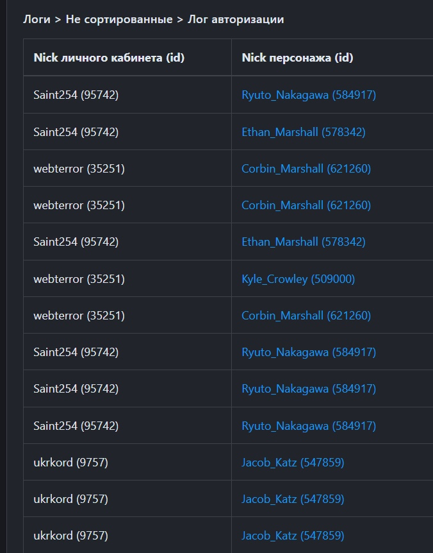Viewport: 433px width, 553px height.
Task: Open the middle Jacob_Katz (547859) link
Action: pyautogui.click(x=293, y=498)
